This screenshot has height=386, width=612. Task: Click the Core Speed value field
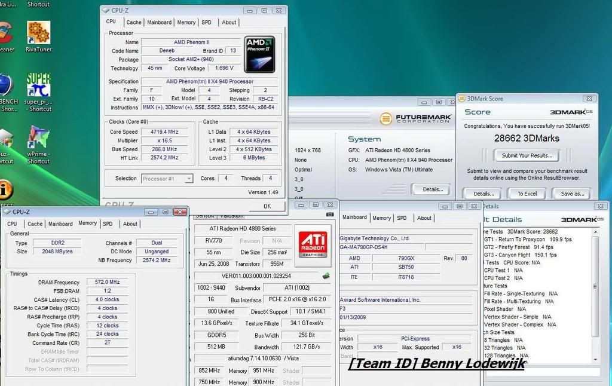(x=164, y=132)
